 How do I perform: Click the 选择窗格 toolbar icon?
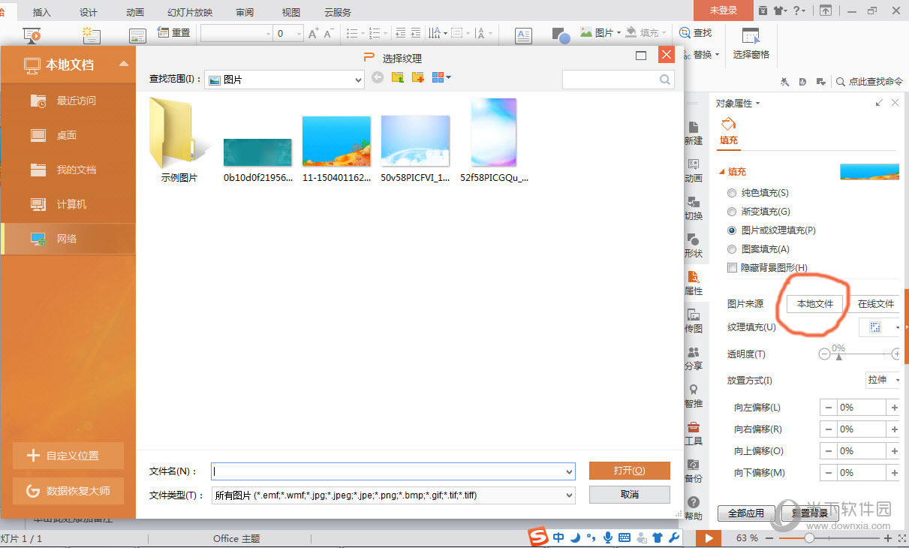pyautogui.click(x=751, y=44)
